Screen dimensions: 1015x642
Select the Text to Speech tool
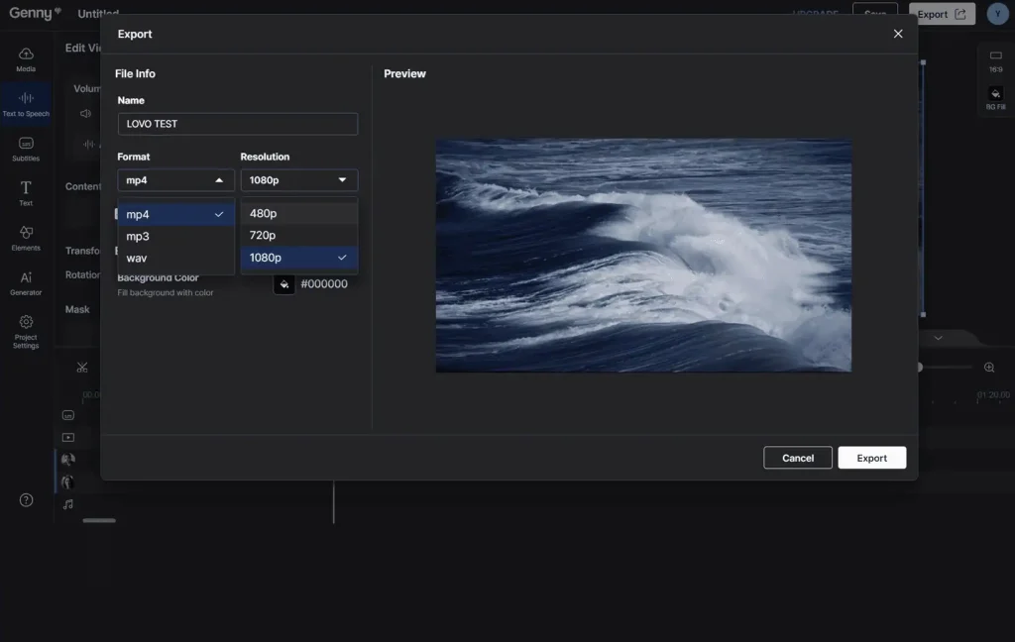26,104
